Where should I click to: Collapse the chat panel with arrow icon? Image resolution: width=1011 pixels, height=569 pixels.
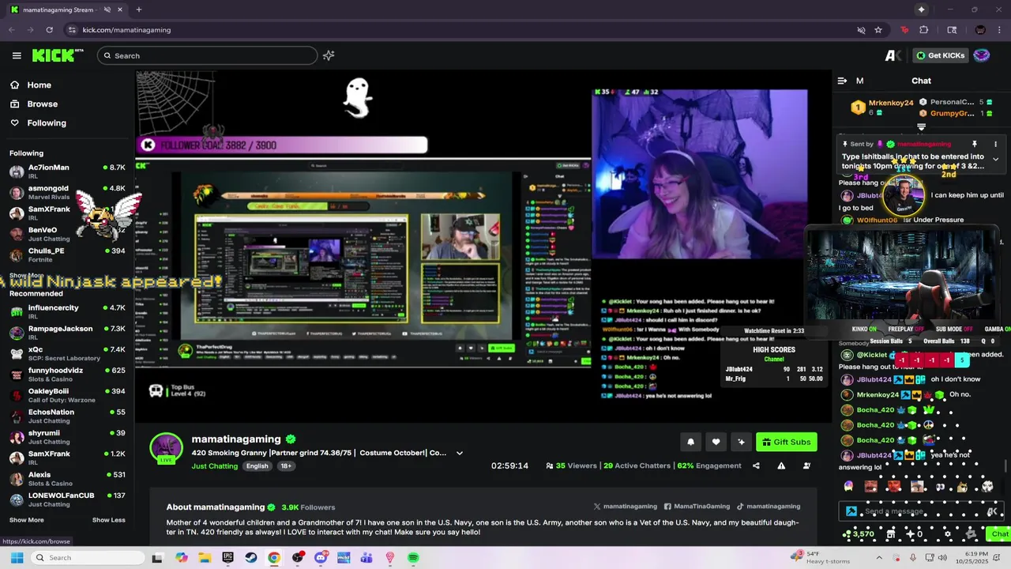pyautogui.click(x=842, y=81)
